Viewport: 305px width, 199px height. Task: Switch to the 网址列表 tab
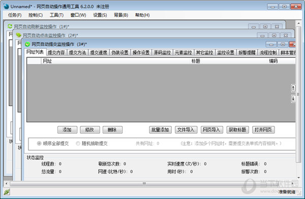35,52
